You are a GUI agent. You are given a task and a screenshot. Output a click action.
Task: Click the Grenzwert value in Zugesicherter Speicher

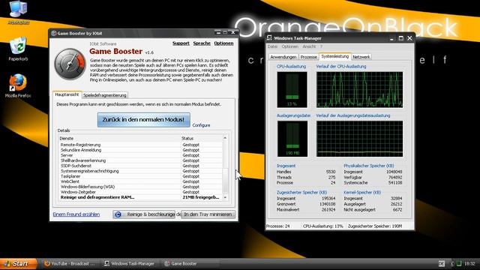click(x=327, y=204)
